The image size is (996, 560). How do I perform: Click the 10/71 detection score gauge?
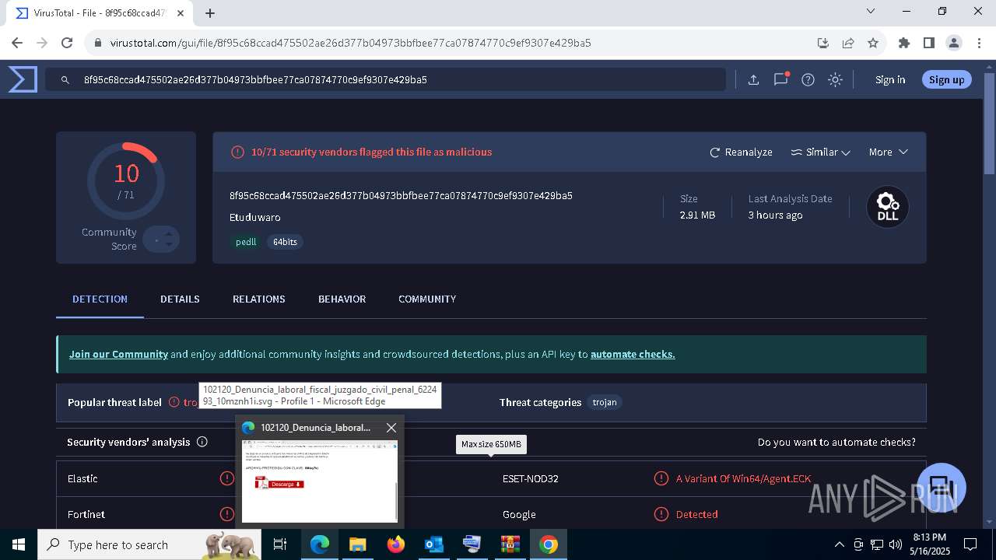click(x=126, y=180)
